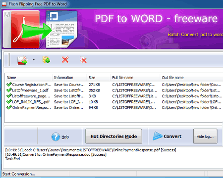Image resolution: width=223 pixels, height=178 pixels.
Task: Click the Add folder icon
Action: (46, 60)
